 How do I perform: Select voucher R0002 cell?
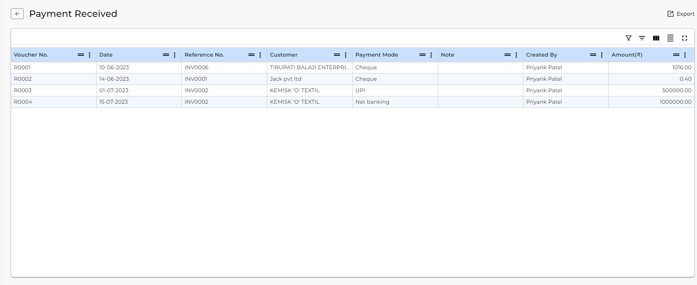54,79
